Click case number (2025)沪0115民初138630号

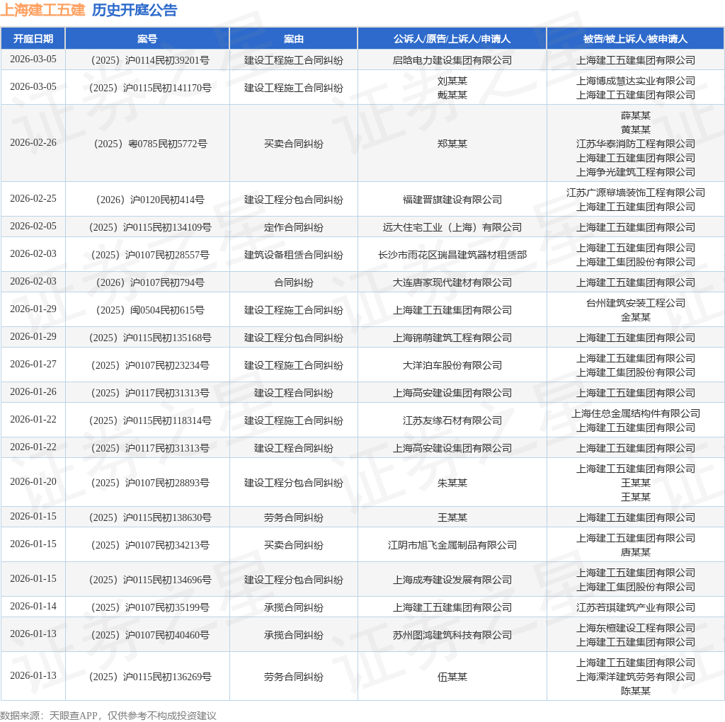coord(150,517)
